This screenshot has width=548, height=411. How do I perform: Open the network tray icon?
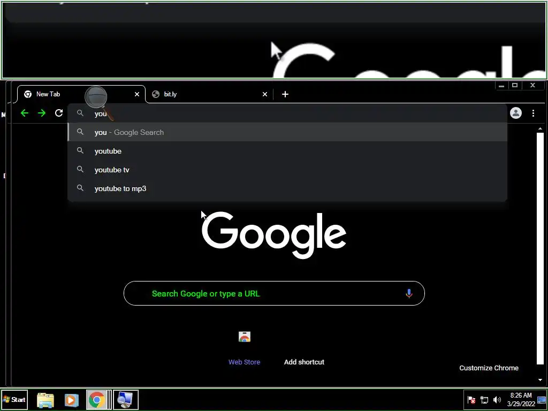pyautogui.click(x=484, y=399)
